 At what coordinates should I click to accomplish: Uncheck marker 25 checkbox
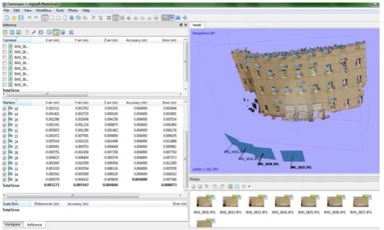coord(4,147)
